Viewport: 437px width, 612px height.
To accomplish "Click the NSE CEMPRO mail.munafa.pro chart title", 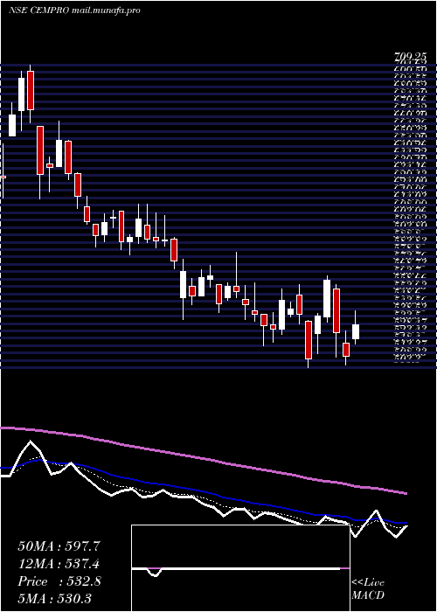I will 74,10.
